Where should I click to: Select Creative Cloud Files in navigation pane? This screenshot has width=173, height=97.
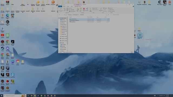point(63,36)
